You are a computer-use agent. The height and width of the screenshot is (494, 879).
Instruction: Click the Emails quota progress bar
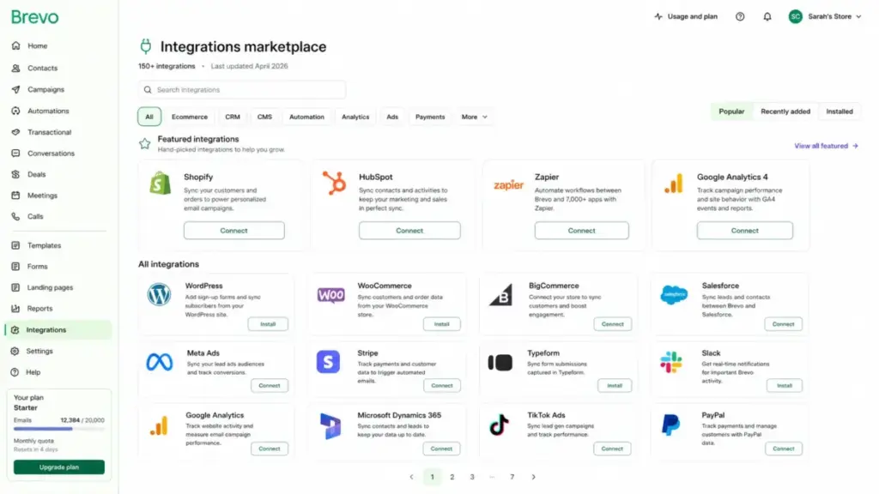pyautogui.click(x=59, y=429)
